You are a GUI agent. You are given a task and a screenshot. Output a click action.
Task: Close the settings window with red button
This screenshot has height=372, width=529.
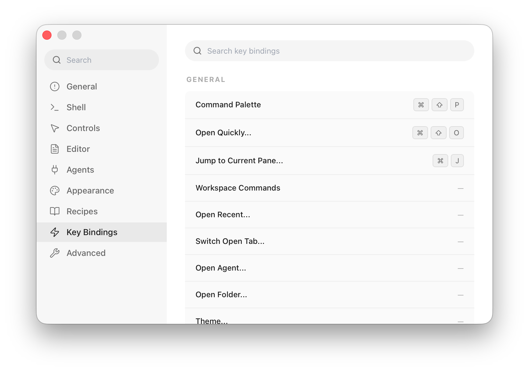click(47, 35)
